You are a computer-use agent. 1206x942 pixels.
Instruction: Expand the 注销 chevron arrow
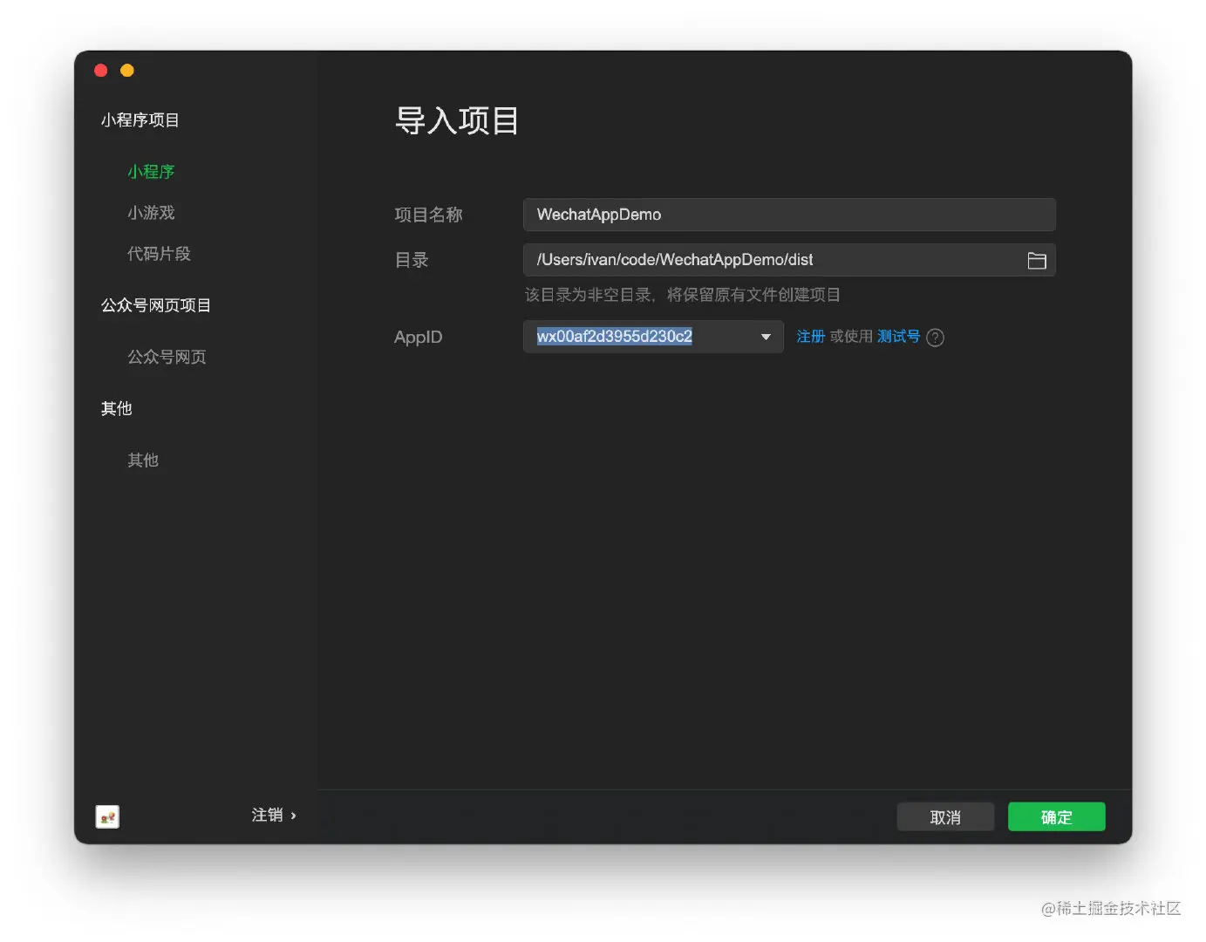click(293, 816)
